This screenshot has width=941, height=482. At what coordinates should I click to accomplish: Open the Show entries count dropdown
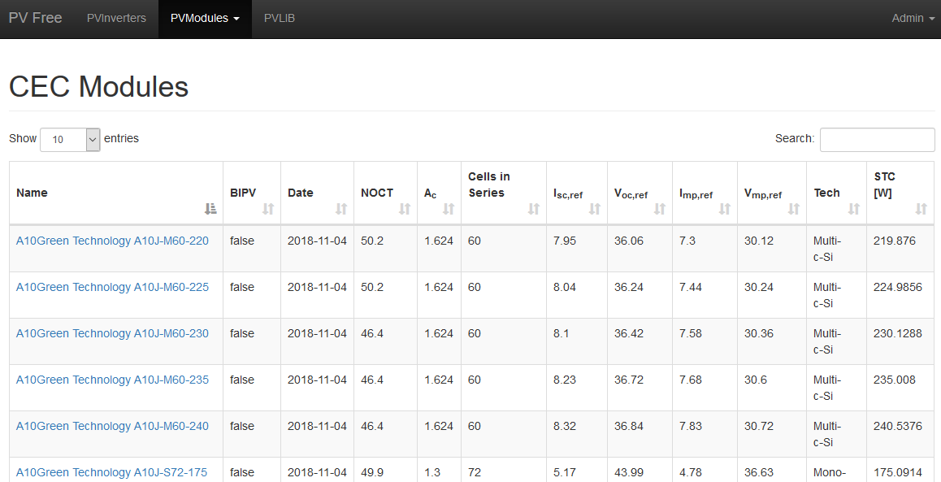tap(70, 139)
